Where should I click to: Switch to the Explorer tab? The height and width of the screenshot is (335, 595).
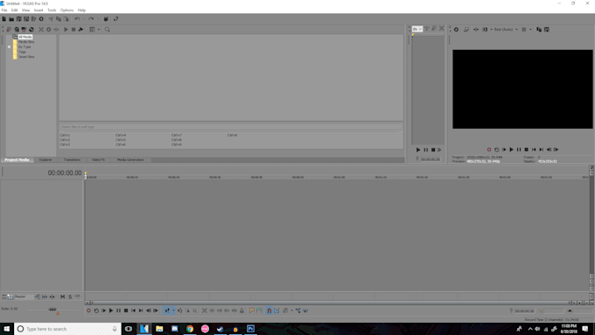tap(45, 160)
